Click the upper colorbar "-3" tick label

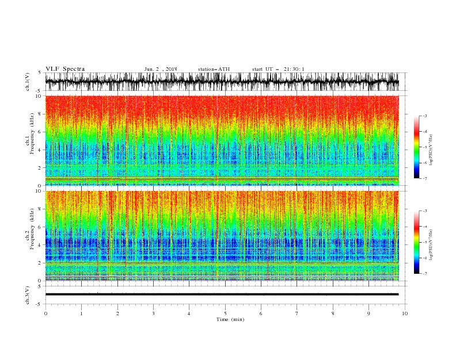pyautogui.click(x=424, y=116)
